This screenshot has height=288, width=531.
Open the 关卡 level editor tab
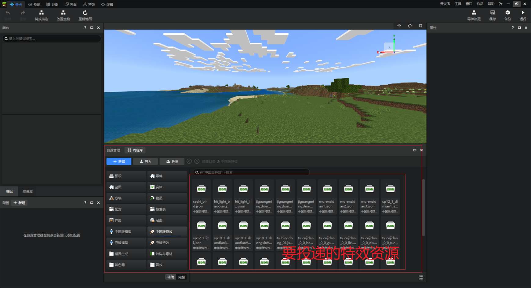16,4
